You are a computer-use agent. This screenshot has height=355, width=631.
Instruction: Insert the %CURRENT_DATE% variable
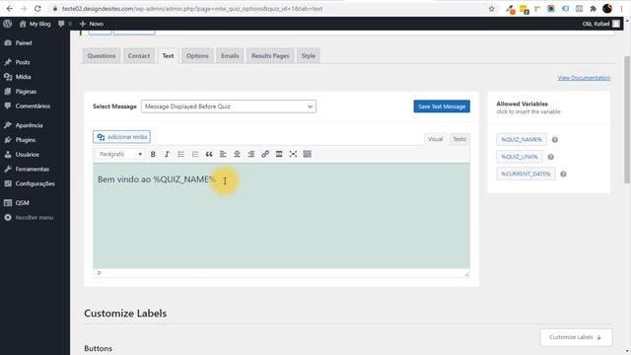pos(526,174)
